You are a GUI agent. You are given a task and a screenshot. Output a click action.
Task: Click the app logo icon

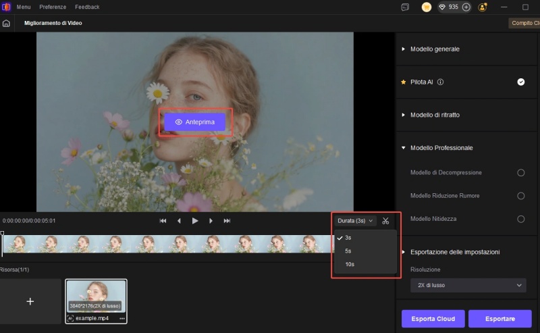[6, 7]
